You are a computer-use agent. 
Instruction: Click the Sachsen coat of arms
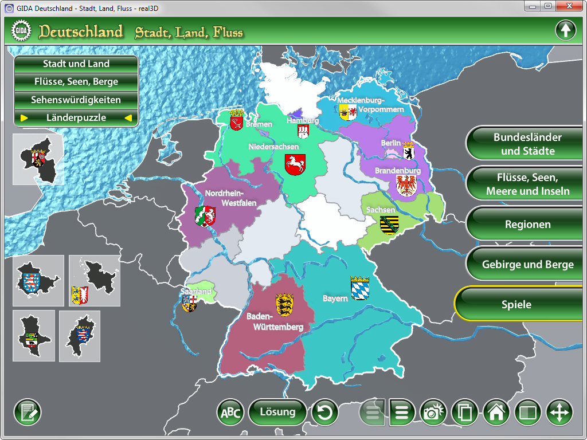(x=389, y=225)
